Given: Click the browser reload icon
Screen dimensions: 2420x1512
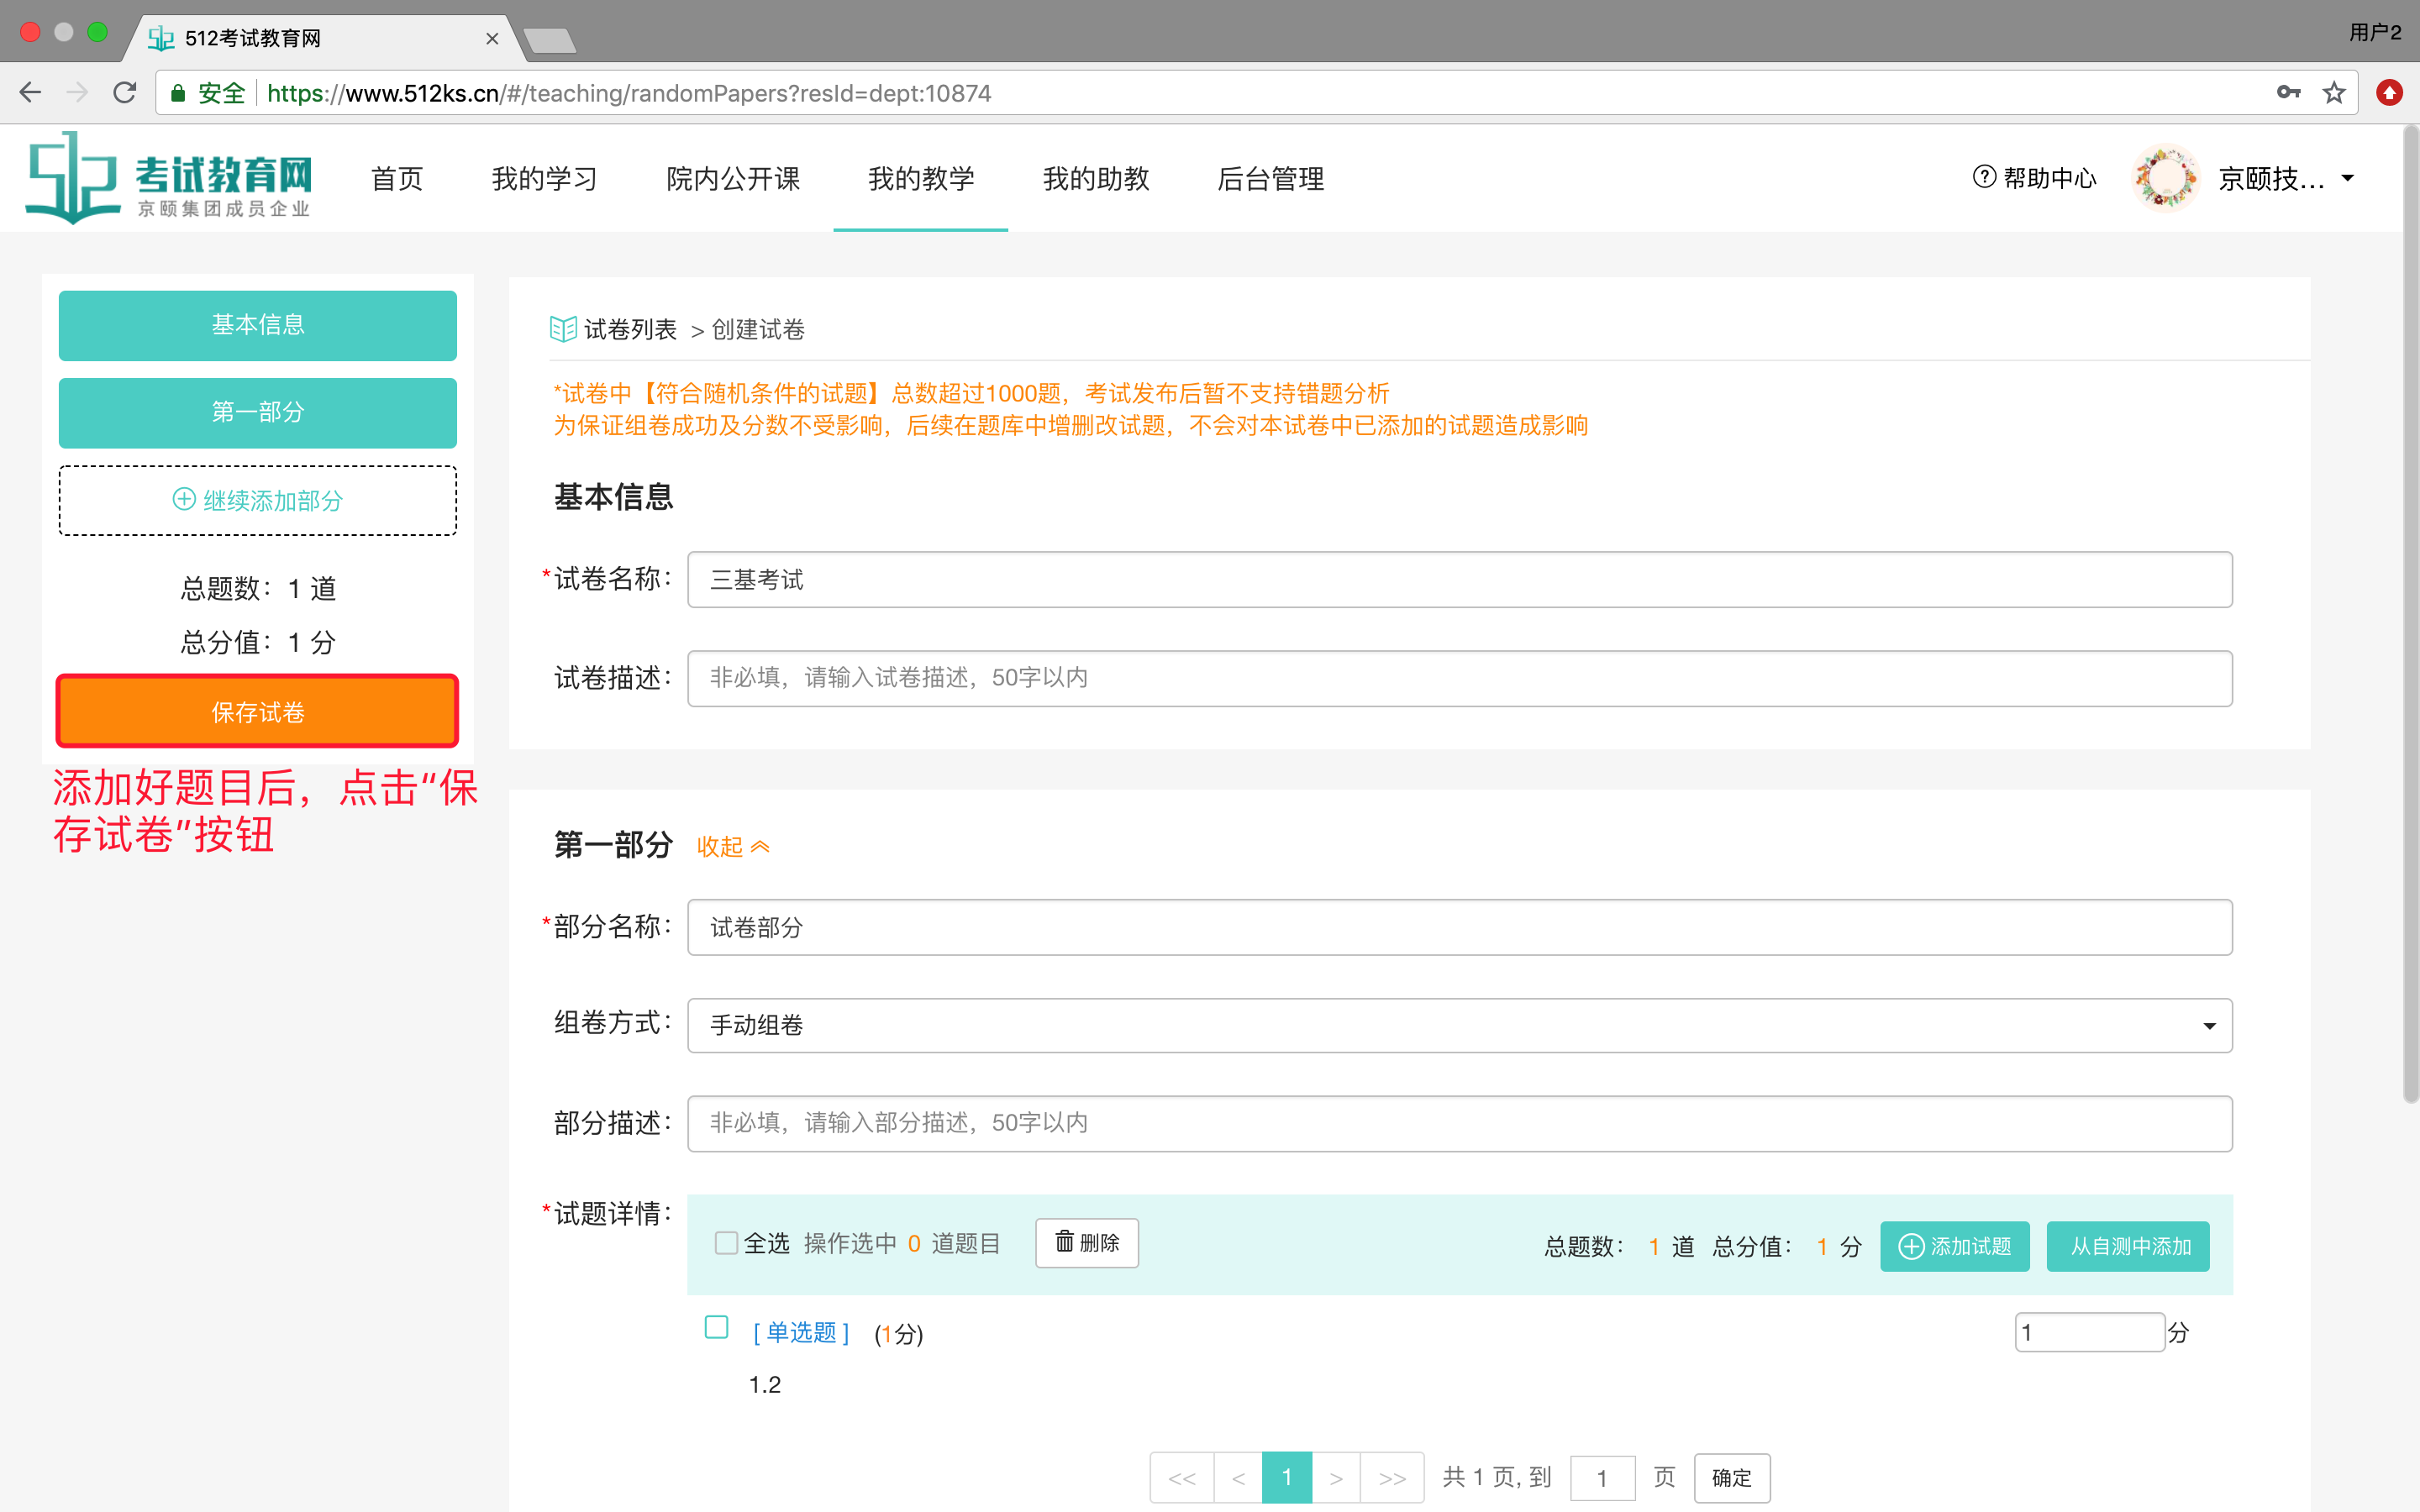Looking at the screenshot, I should point(125,93).
